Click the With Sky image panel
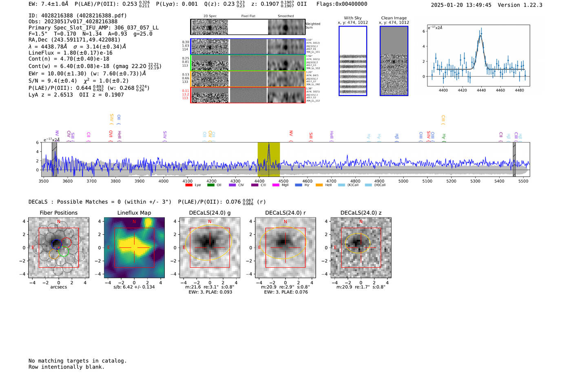The height and width of the screenshot is (389, 571). point(353,61)
